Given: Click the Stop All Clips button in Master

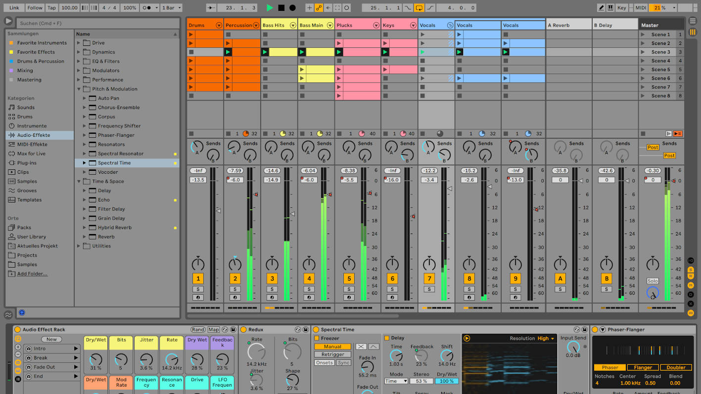Looking at the screenshot, I should point(643,133).
